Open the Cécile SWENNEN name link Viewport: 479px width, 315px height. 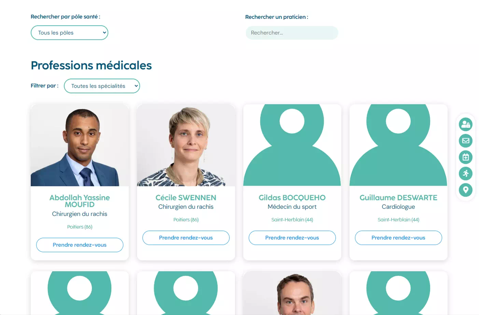click(x=186, y=198)
